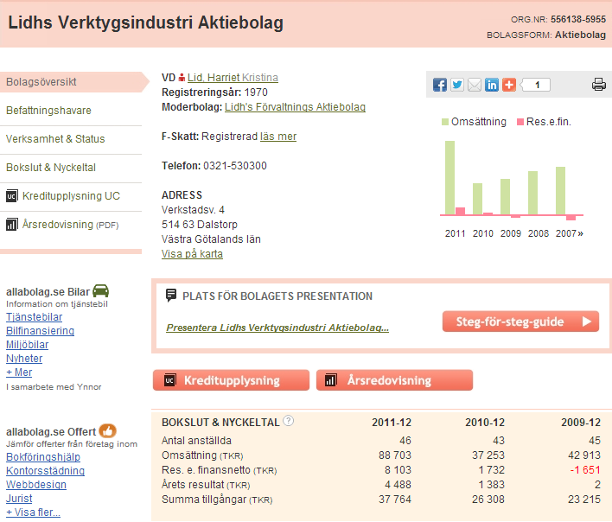The height and width of the screenshot is (522, 612).
Task: Share page via email envelope icon
Action: pyautogui.click(x=475, y=85)
